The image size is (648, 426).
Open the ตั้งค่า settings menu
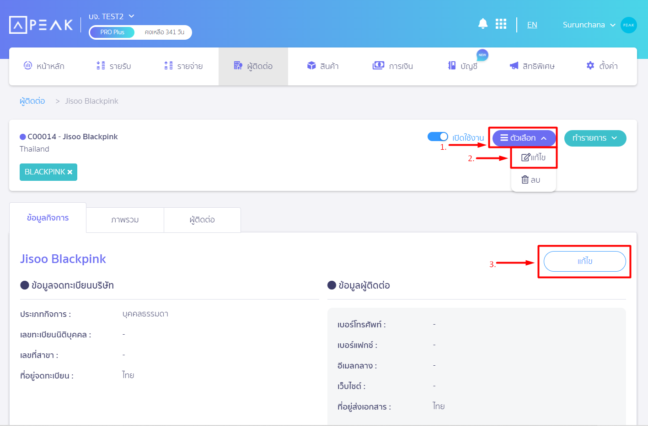point(602,66)
